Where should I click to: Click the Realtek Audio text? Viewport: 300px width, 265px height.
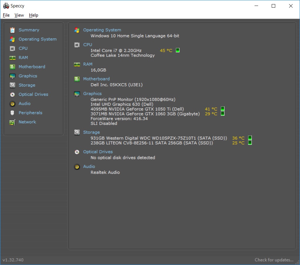point(105,173)
